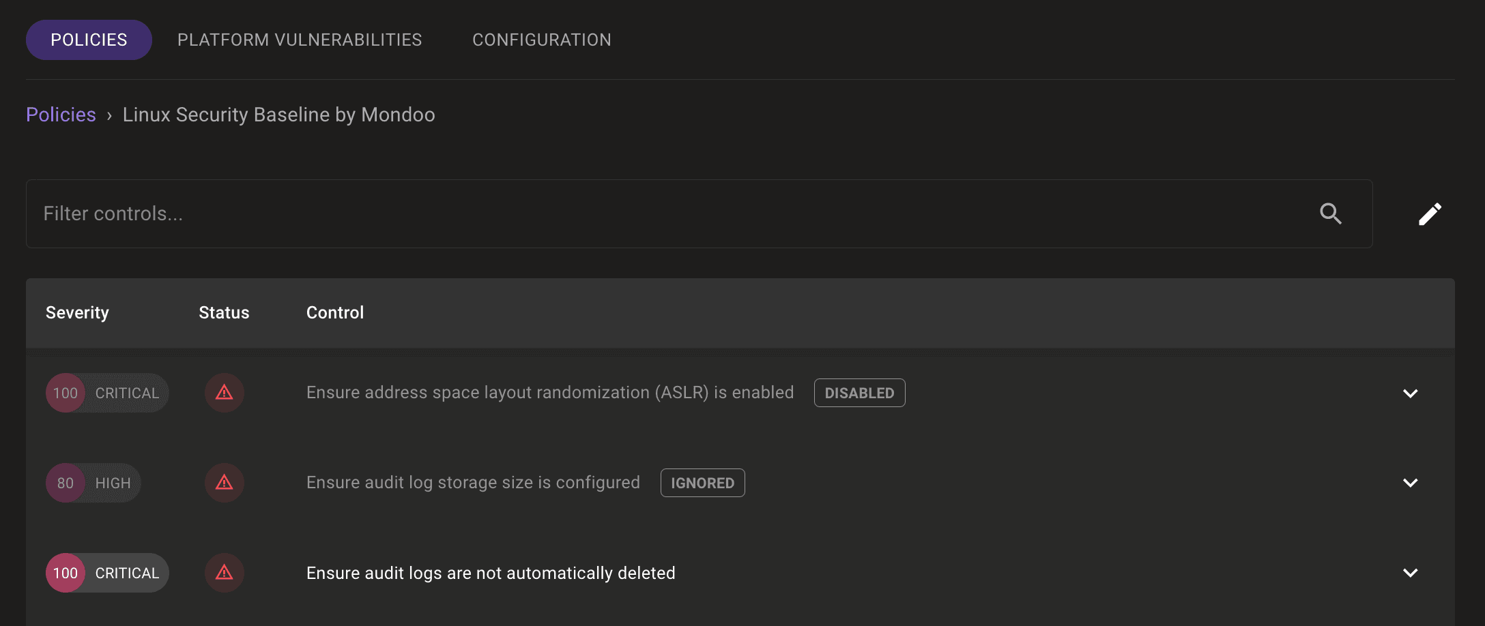
Task: Click warning icon on audit logs deleted row
Action: click(x=225, y=573)
